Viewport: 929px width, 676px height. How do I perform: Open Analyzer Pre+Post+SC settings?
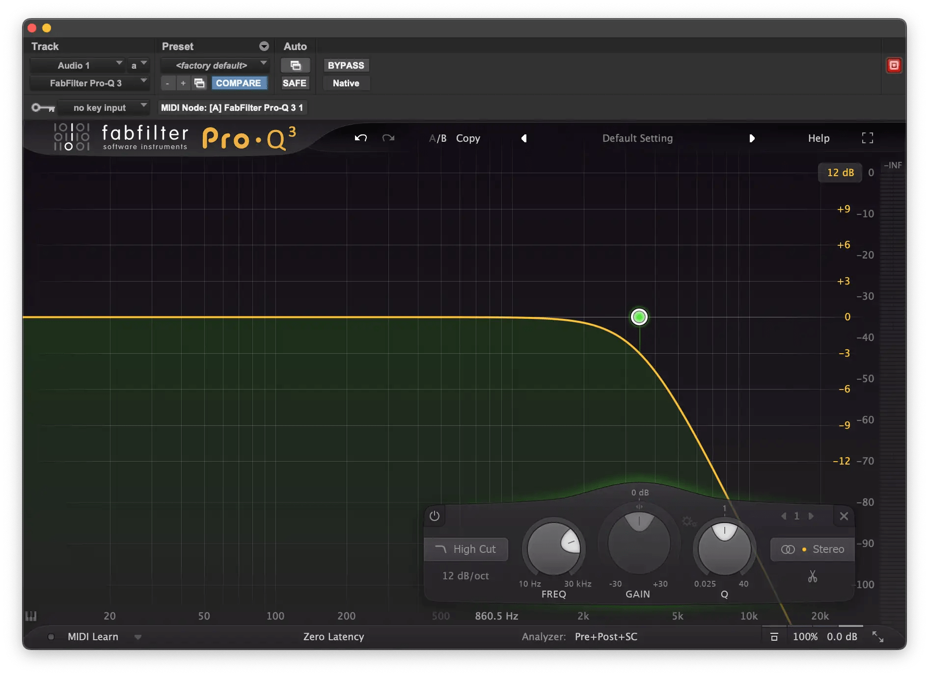click(606, 637)
